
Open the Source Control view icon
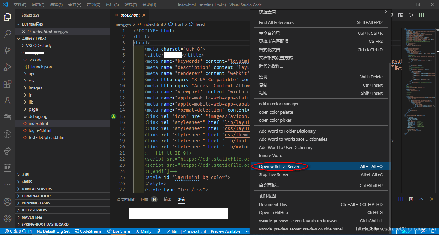pos(7,50)
